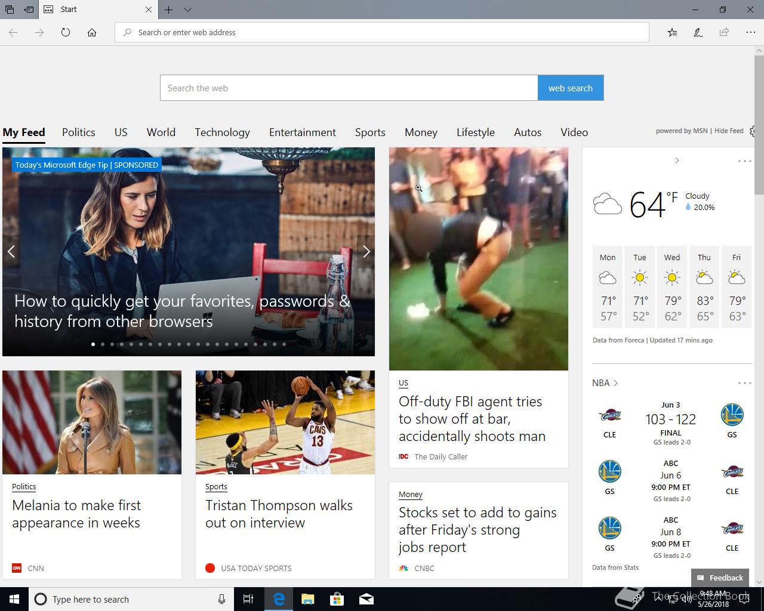764x611 pixels.
Task: Open weather card options ellipsis
Action: pyautogui.click(x=744, y=161)
